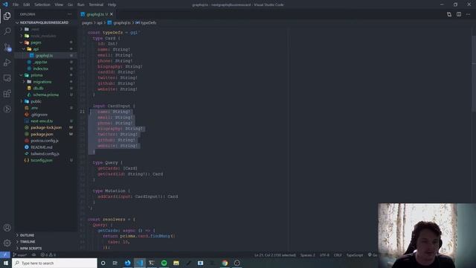Open Task View from the taskbar

point(115,263)
